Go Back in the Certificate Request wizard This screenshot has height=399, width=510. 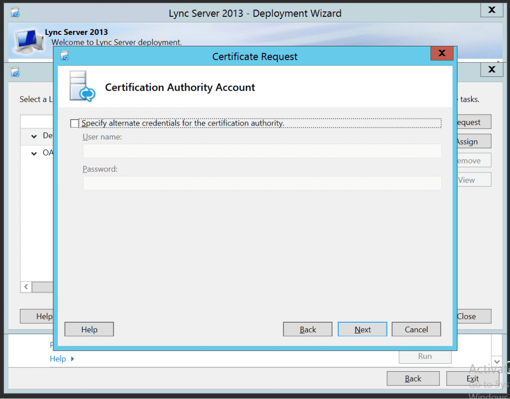[307, 329]
